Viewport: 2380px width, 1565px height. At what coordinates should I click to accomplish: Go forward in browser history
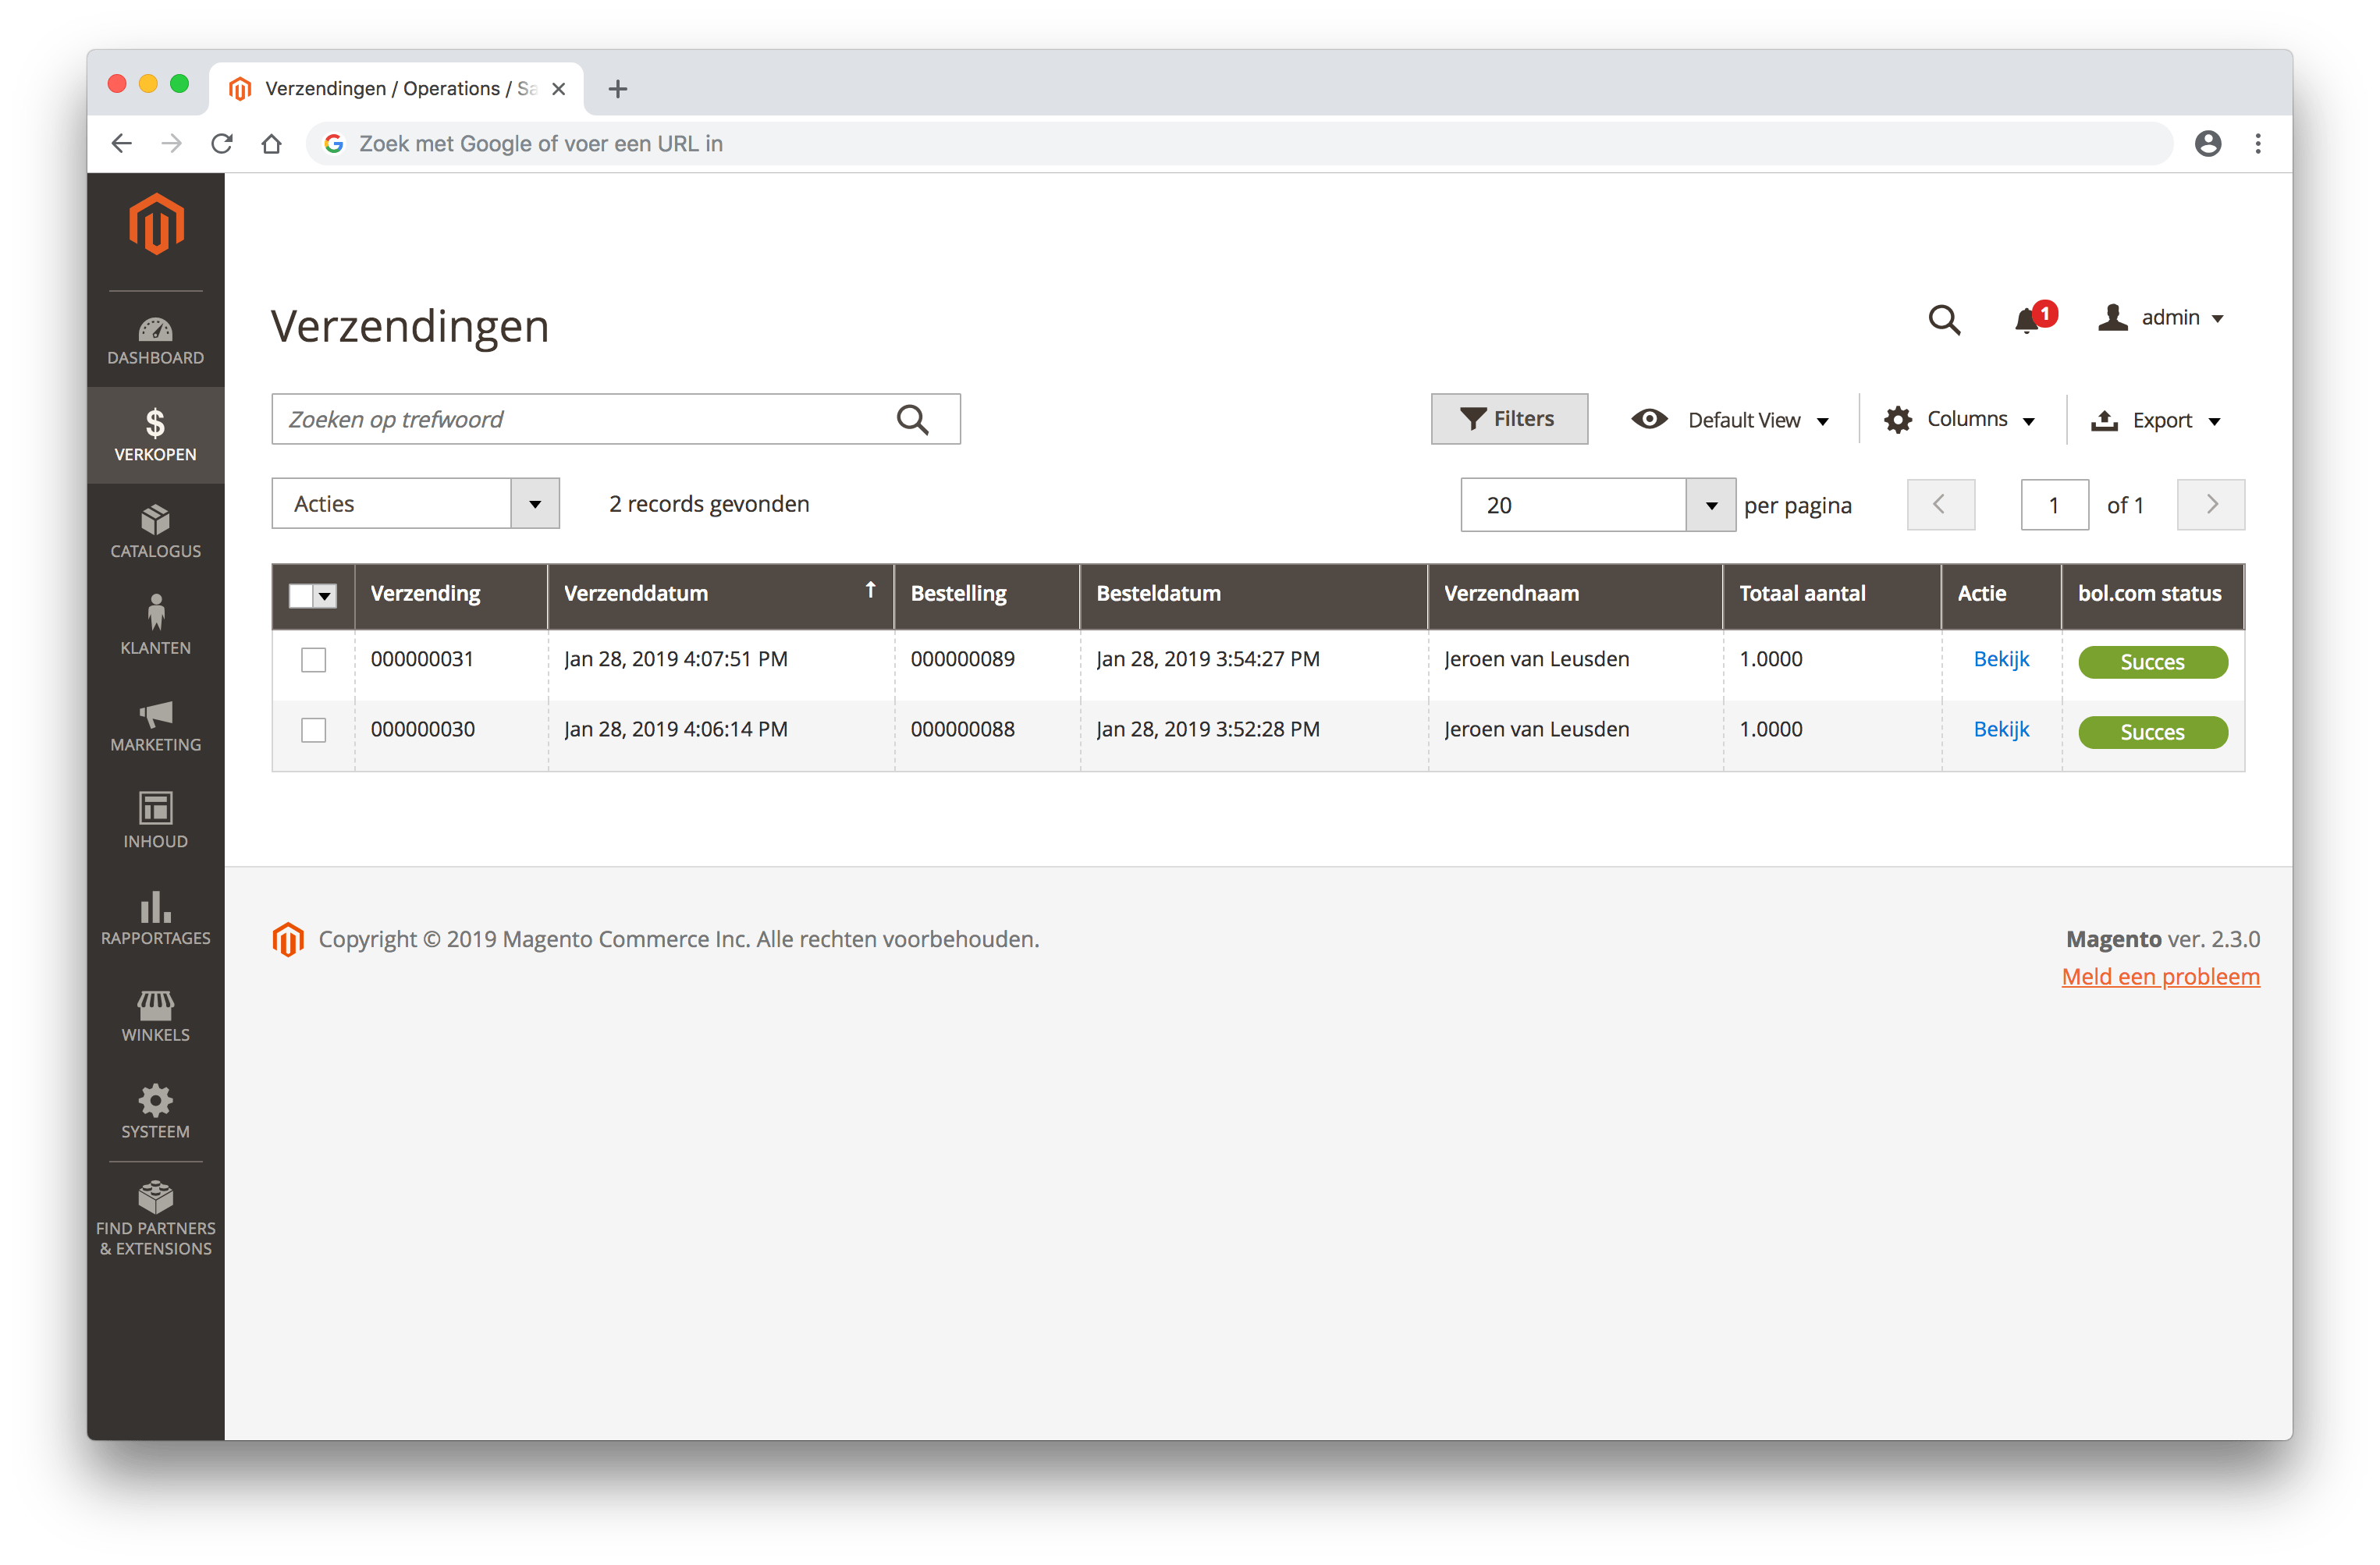click(172, 144)
